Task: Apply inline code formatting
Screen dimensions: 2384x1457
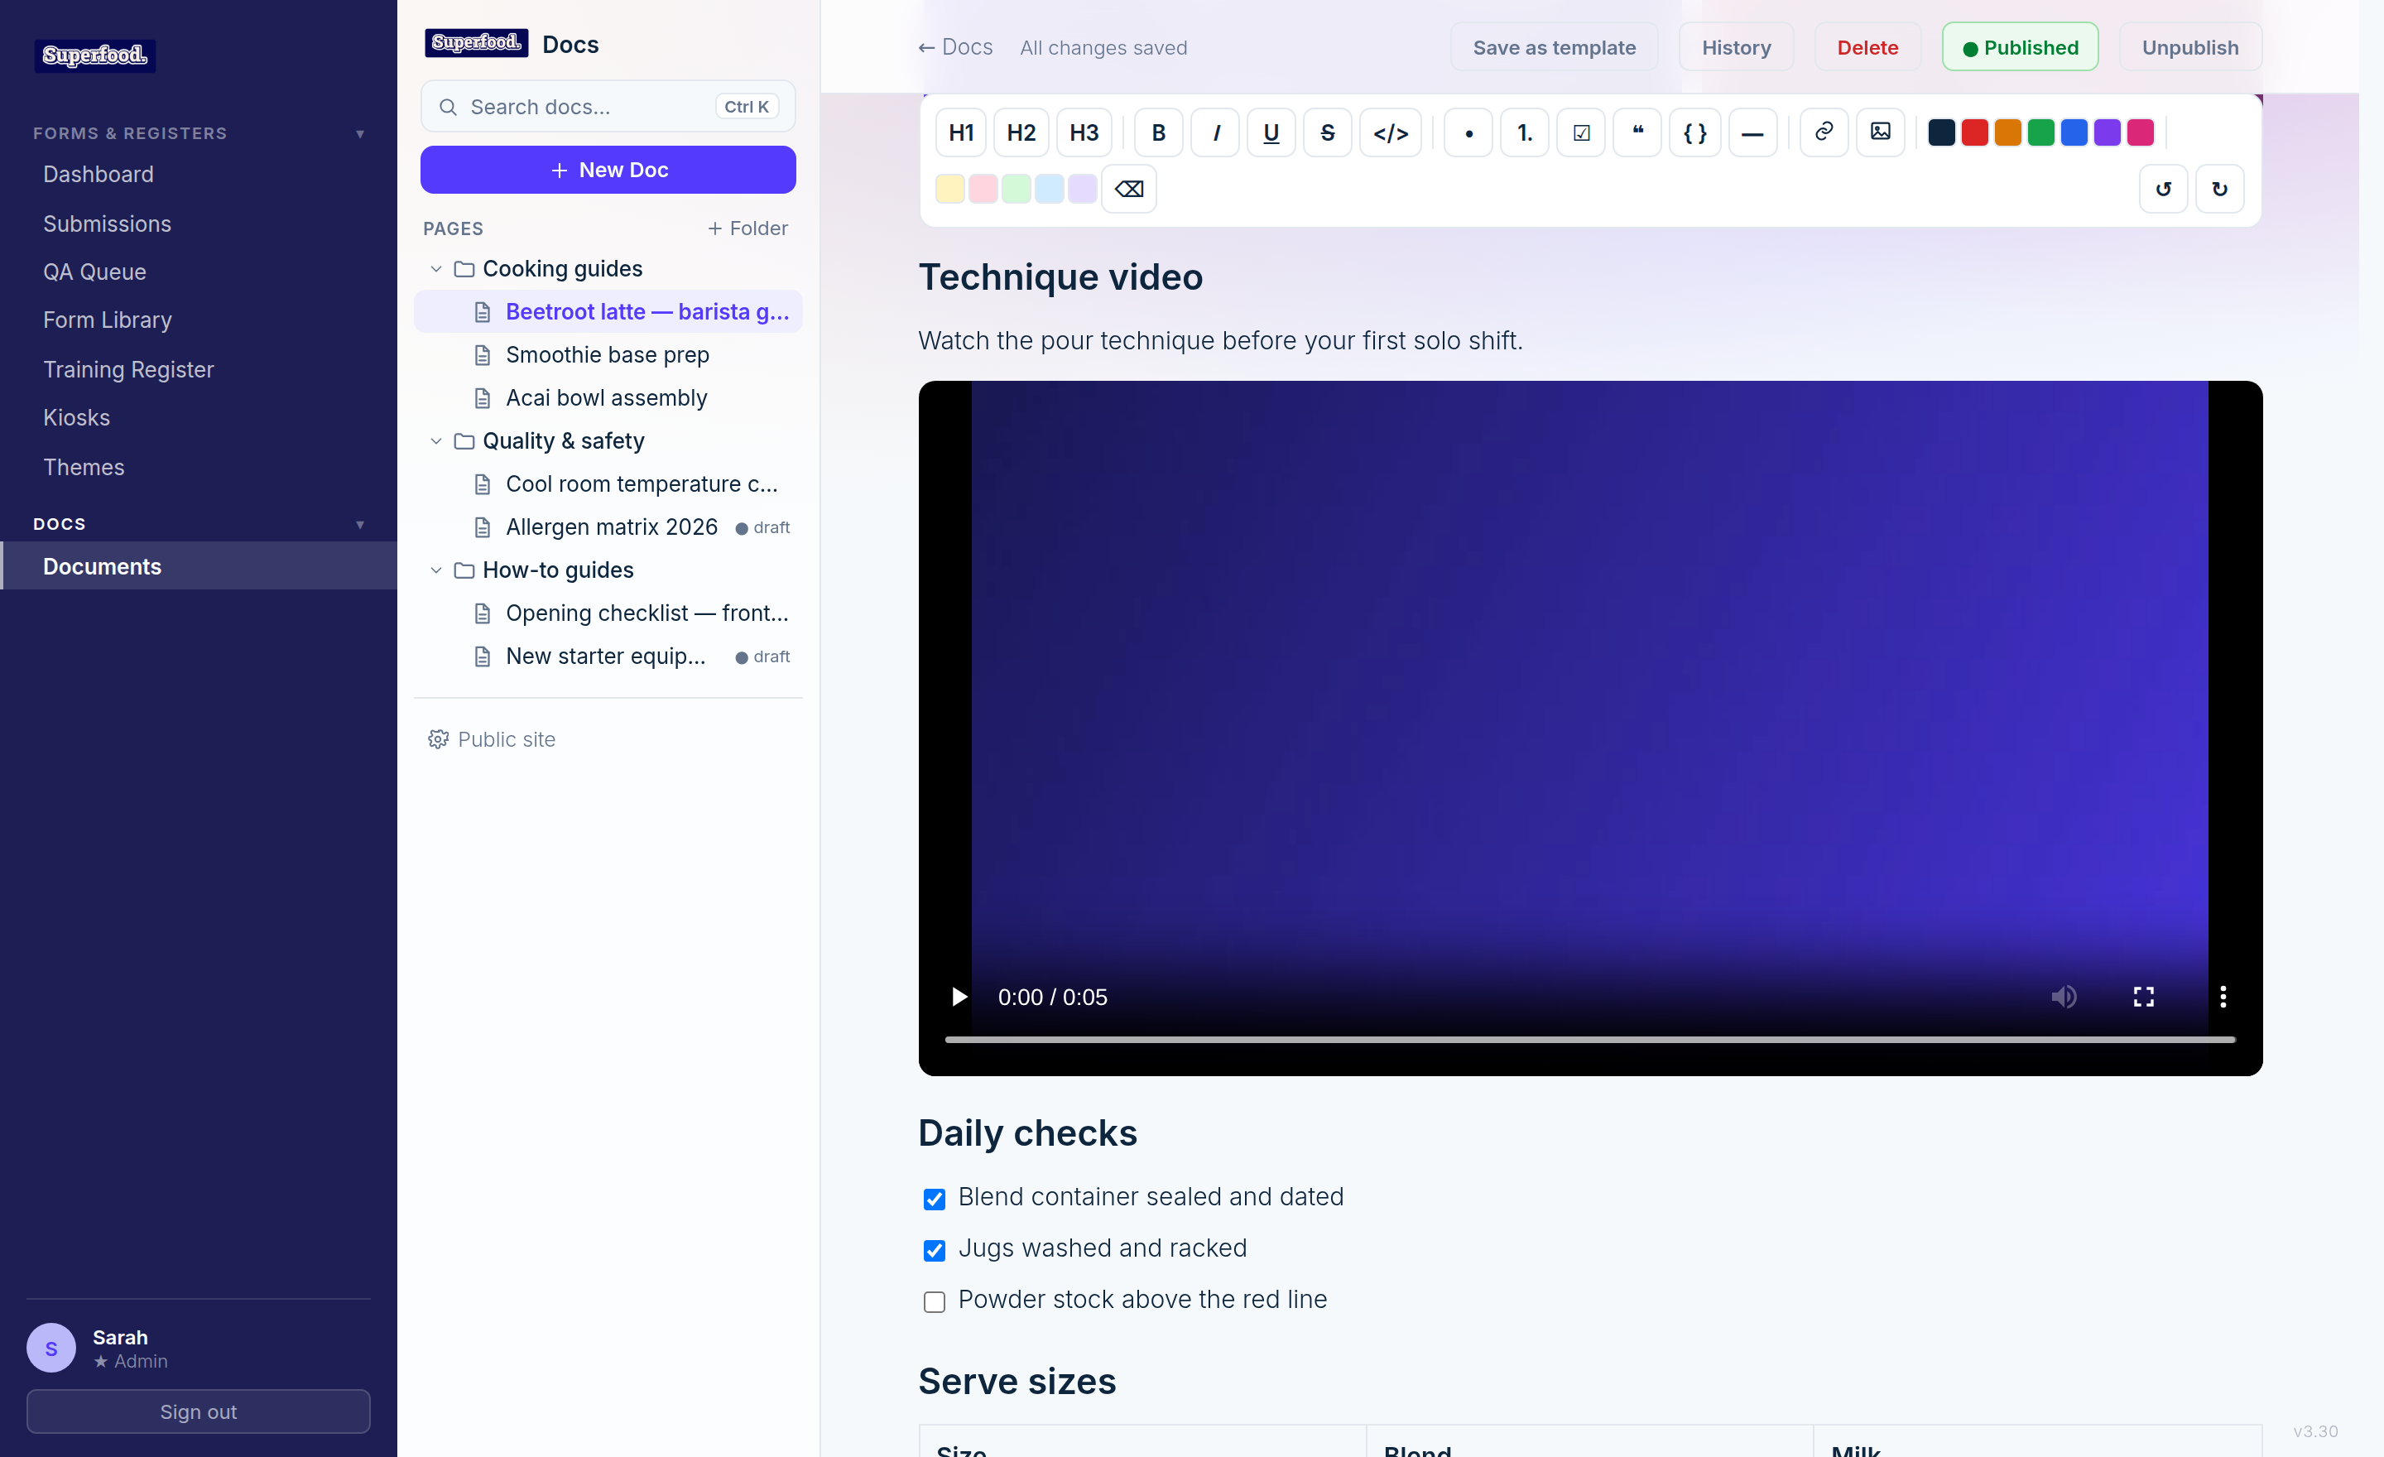Action: coord(1391,132)
